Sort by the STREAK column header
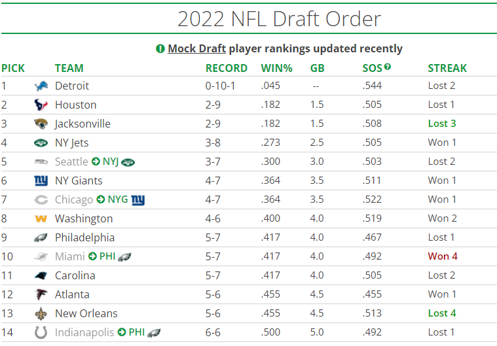This screenshot has height=346, width=497. [x=447, y=68]
